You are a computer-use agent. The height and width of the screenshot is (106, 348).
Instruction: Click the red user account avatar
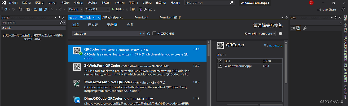pos(311,3)
